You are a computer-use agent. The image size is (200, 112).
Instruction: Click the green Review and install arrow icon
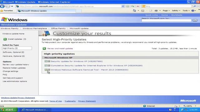point(44,49)
